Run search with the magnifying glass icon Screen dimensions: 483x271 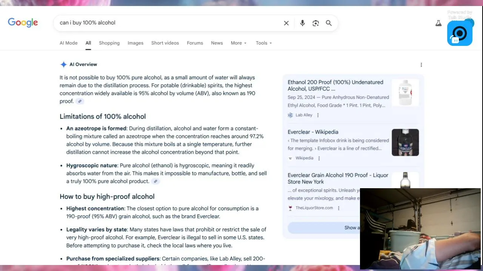click(x=329, y=23)
